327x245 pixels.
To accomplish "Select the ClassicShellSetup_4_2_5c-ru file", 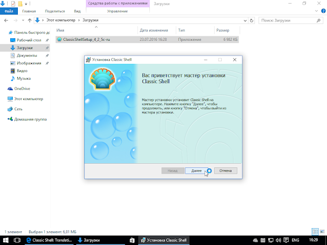I will tap(147, 39).
